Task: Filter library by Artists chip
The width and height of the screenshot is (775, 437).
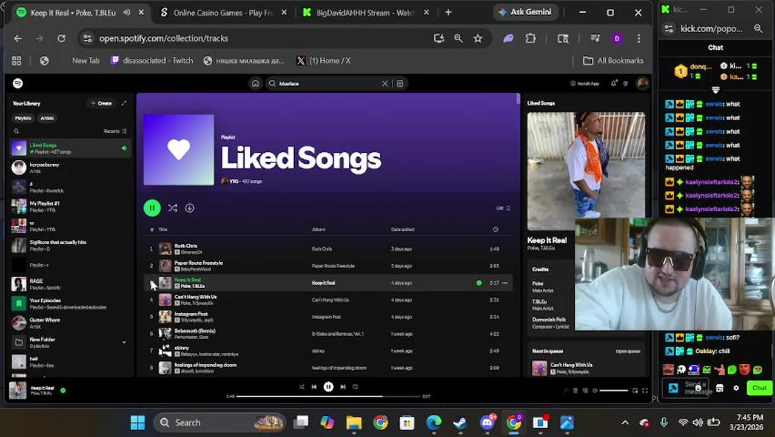Action: coord(47,118)
